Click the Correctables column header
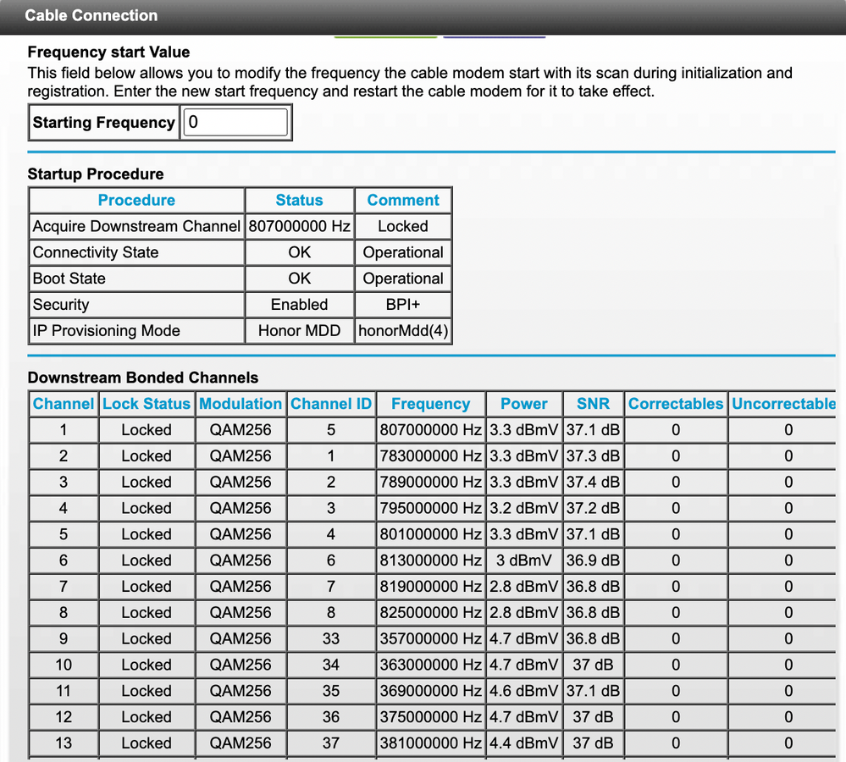The image size is (846, 762). pos(676,405)
